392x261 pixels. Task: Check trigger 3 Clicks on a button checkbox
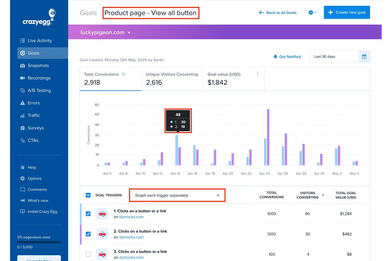[x=88, y=254]
